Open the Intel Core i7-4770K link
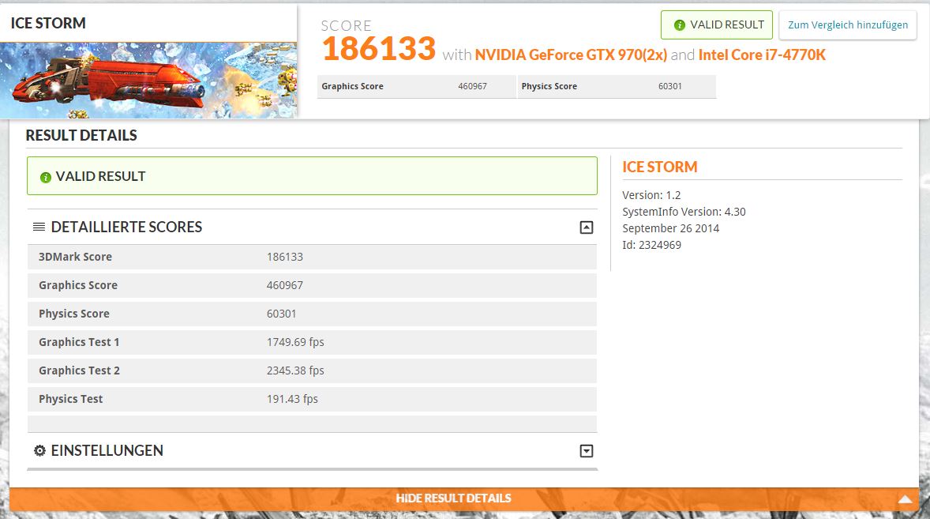The image size is (930, 519). 762,55
